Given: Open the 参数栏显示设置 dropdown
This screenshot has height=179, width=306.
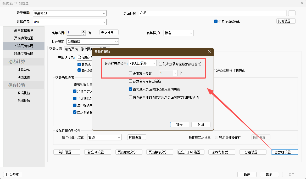Looking at the screenshot, I should tap(143, 63).
